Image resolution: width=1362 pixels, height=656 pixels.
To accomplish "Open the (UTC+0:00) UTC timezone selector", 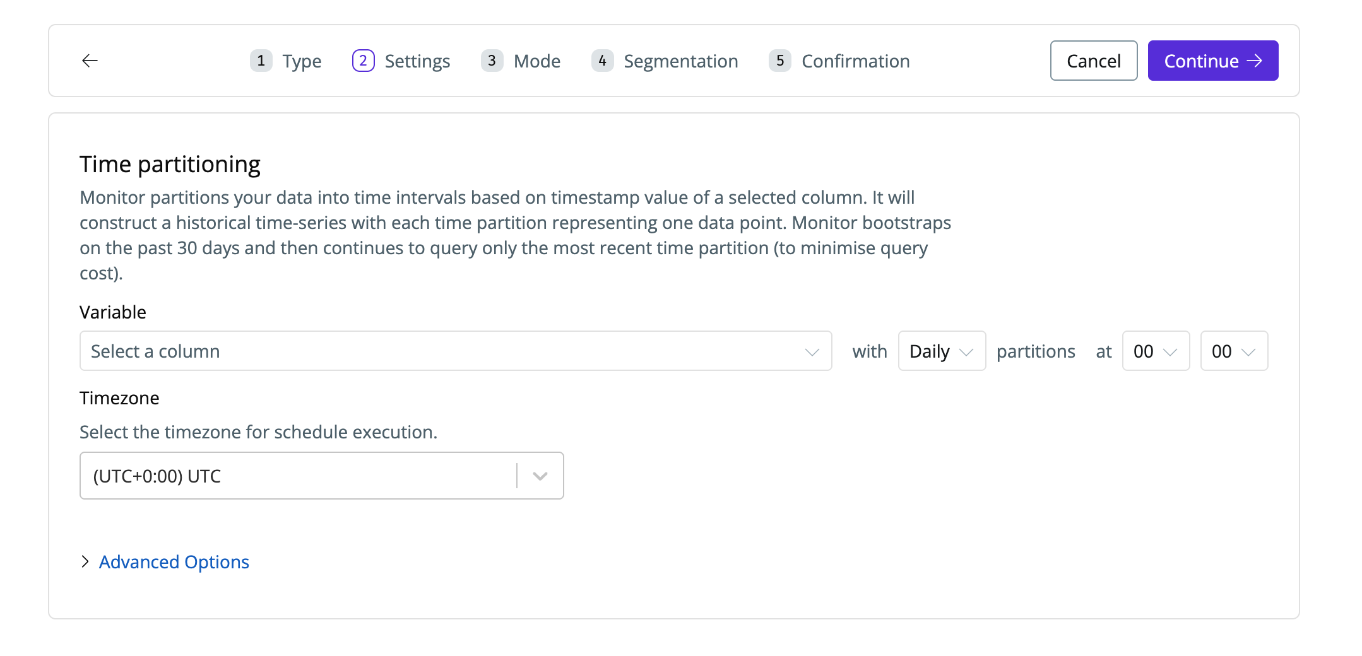I will pyautogui.click(x=297, y=476).
